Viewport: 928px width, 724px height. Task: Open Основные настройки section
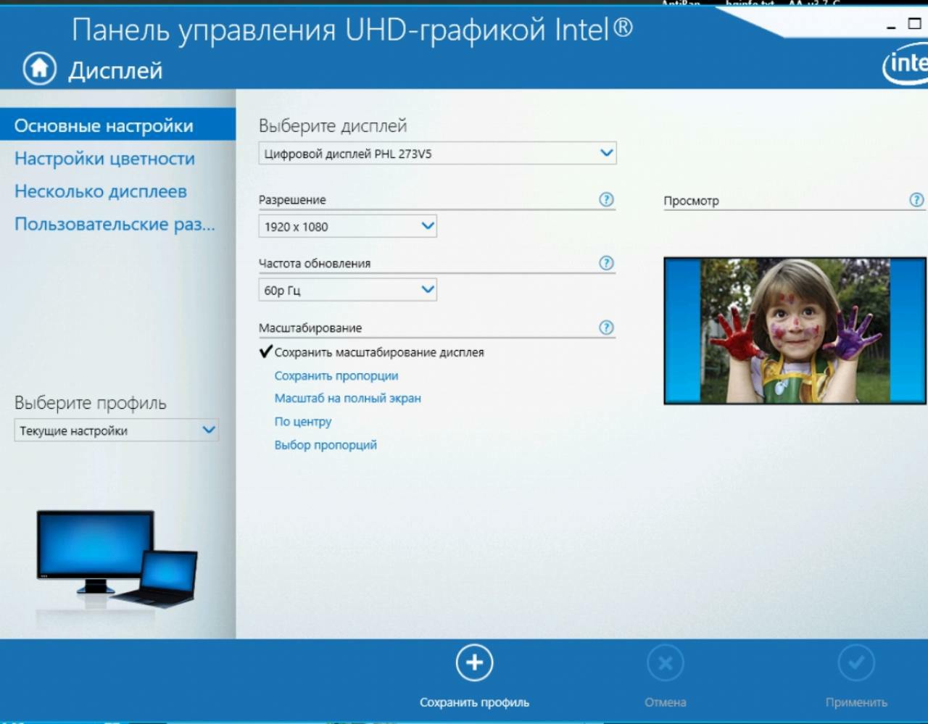[x=117, y=125]
